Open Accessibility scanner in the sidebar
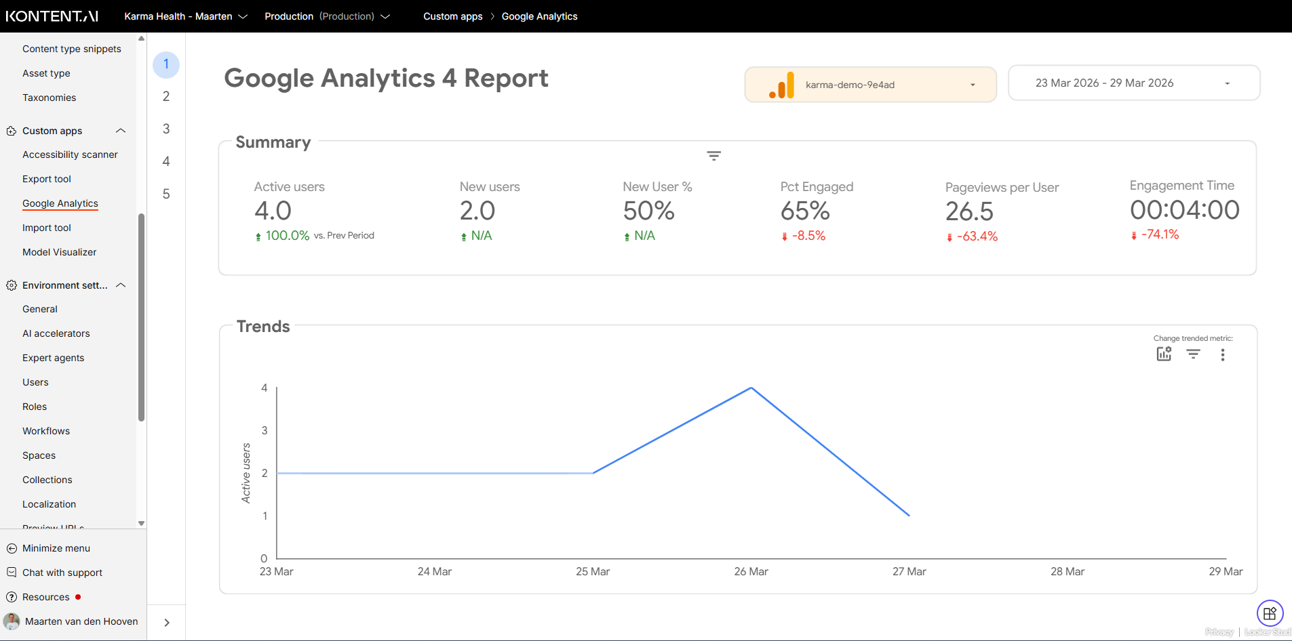Viewport: 1292px width, 641px height. [70, 154]
